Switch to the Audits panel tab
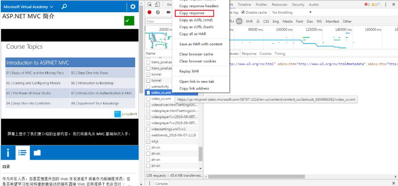Screen dimensions: 398x186 tap(314, 5)
